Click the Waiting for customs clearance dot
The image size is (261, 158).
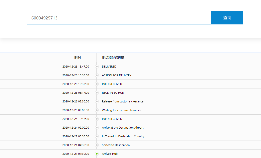(x=97, y=110)
